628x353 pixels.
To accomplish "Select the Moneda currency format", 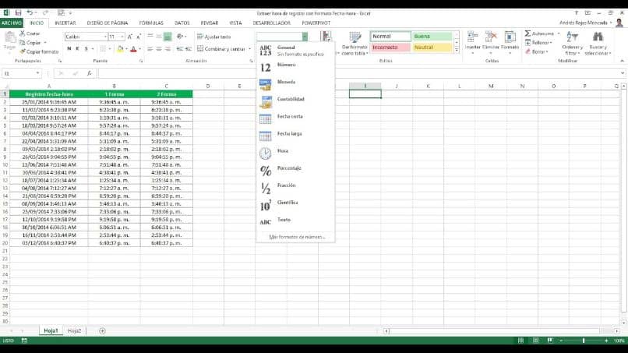I will (x=295, y=83).
